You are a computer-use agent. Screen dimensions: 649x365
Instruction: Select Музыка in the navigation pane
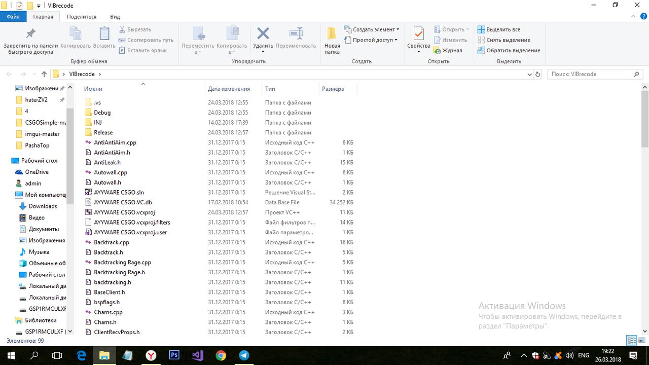39,252
